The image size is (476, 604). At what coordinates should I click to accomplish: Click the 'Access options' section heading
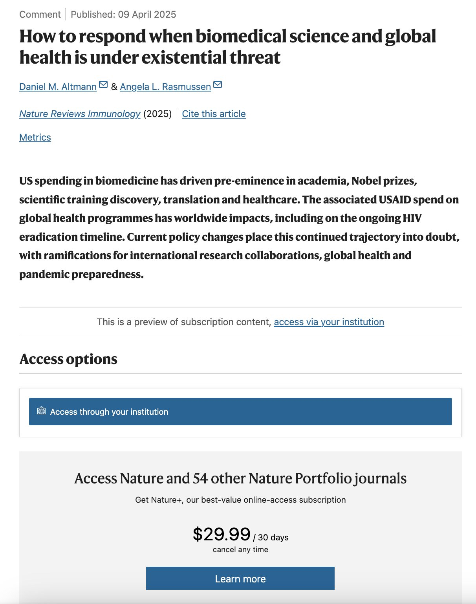[68, 359]
